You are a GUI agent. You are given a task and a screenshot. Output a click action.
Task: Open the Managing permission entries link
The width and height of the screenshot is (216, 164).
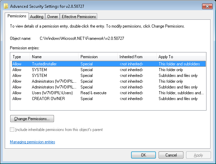point(33,142)
